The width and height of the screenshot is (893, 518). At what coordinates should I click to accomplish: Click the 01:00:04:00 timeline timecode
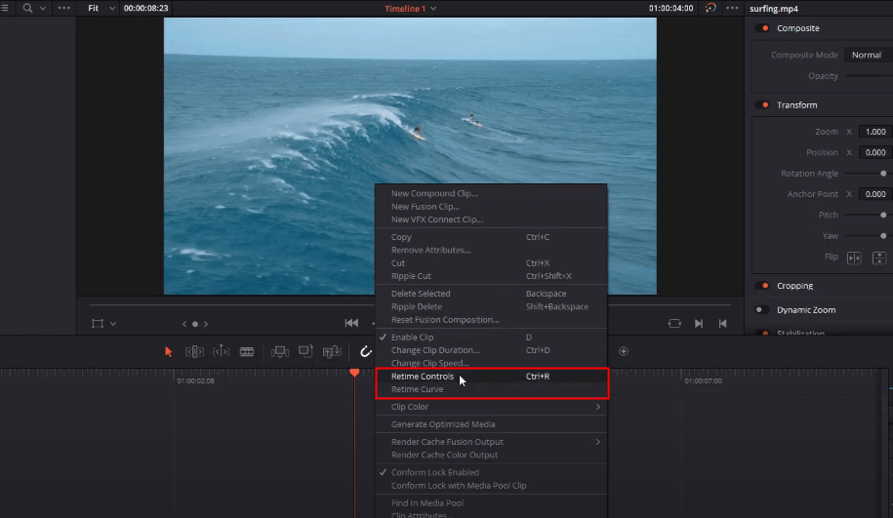[x=670, y=8]
